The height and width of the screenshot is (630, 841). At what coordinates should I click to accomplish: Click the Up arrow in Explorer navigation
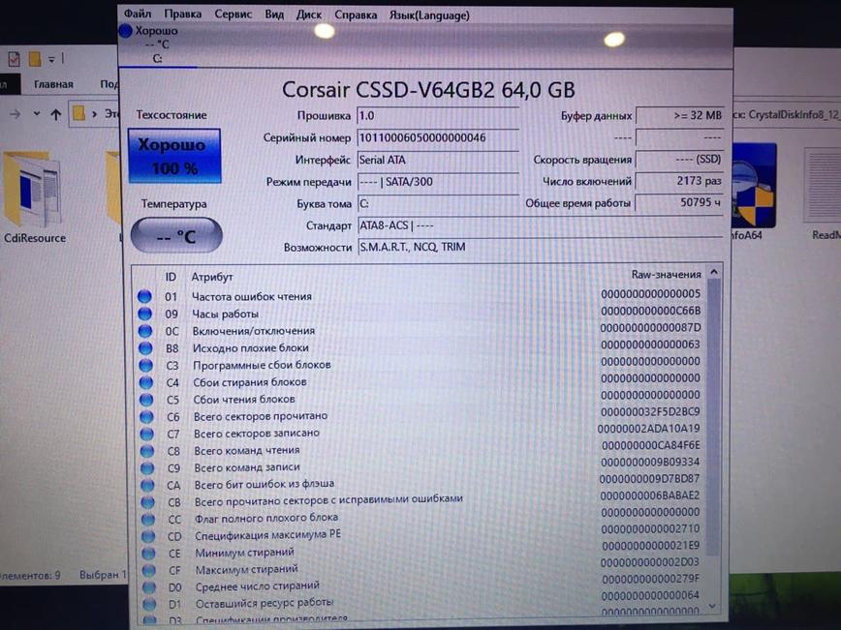[x=56, y=114]
